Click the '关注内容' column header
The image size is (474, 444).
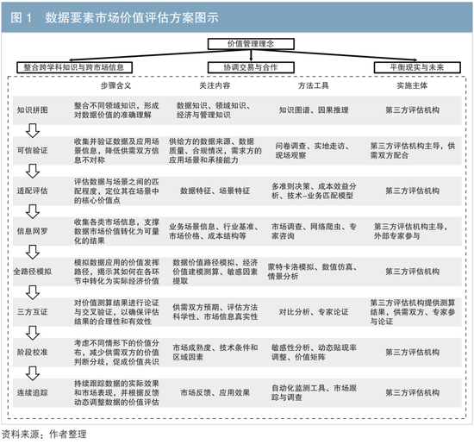(215, 85)
